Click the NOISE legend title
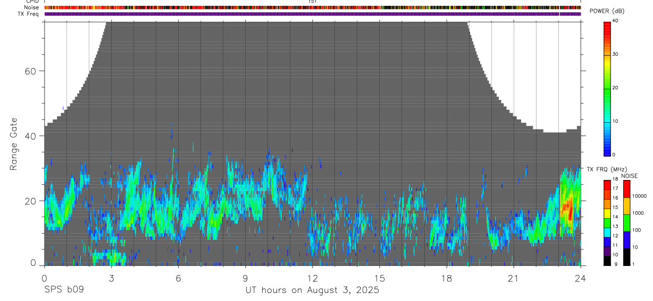This screenshot has height=301, width=653. [x=630, y=176]
